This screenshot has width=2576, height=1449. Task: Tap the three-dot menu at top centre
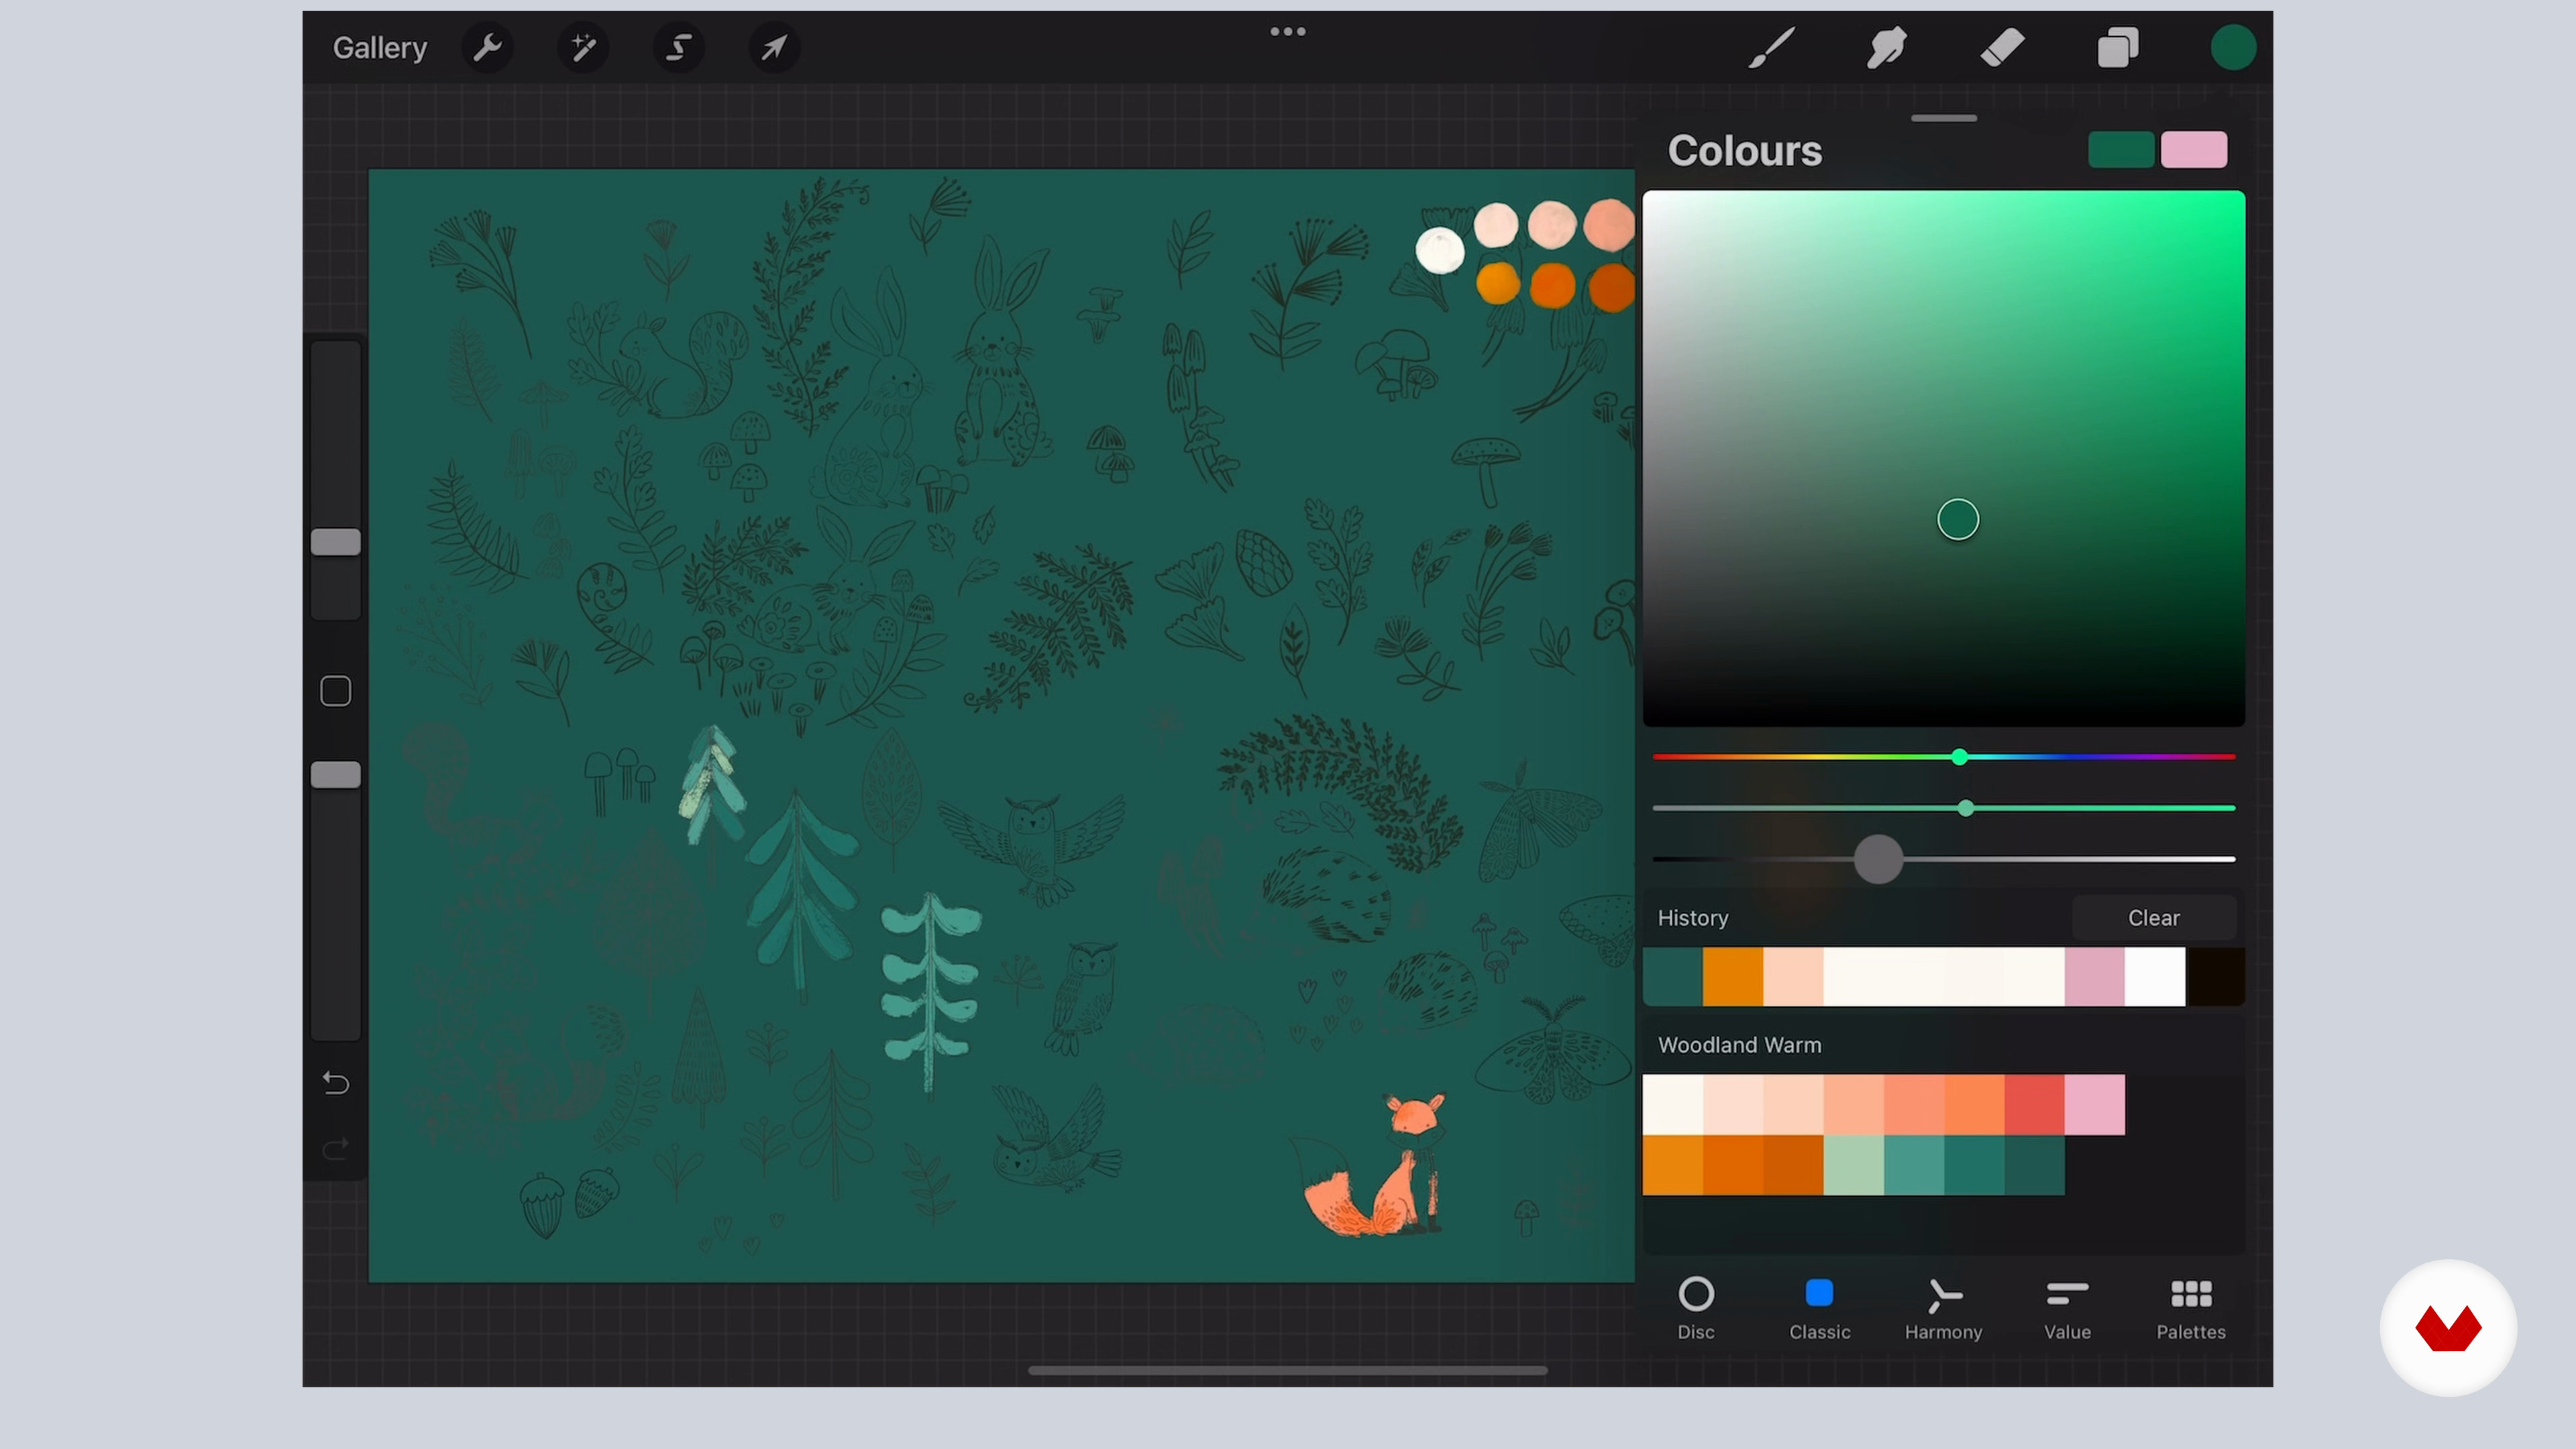click(x=1288, y=32)
